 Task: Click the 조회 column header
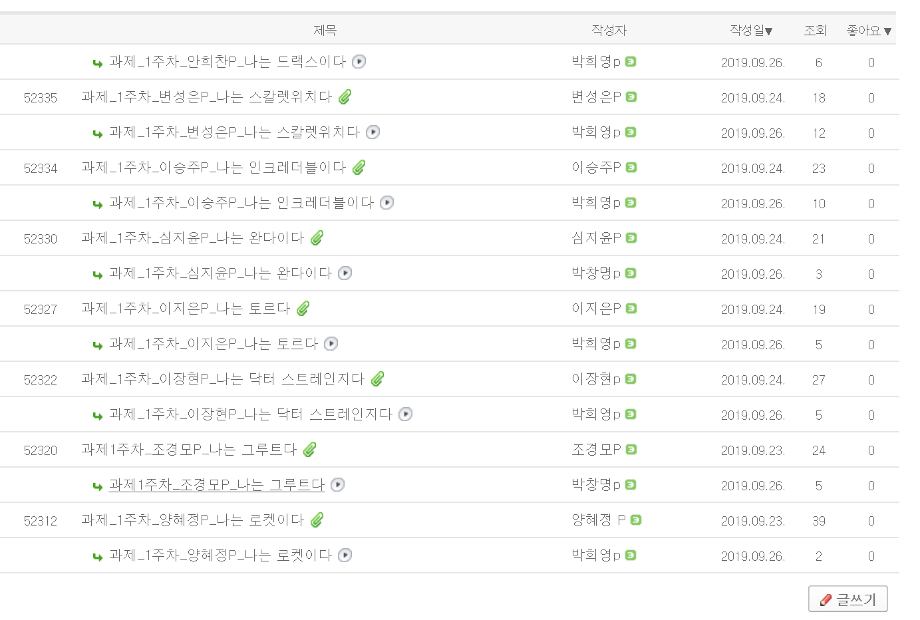pos(815,31)
